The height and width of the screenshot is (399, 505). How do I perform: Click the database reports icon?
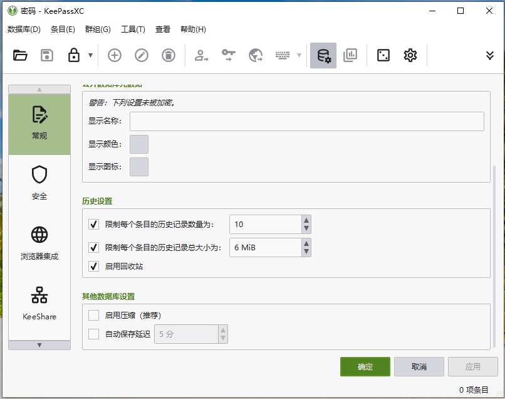350,55
